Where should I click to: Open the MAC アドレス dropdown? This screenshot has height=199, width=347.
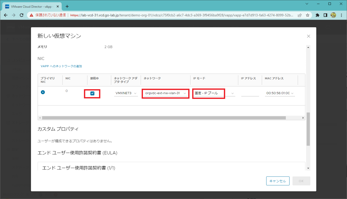280,93
